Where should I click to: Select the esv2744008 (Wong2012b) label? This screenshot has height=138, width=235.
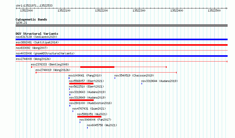33,59
